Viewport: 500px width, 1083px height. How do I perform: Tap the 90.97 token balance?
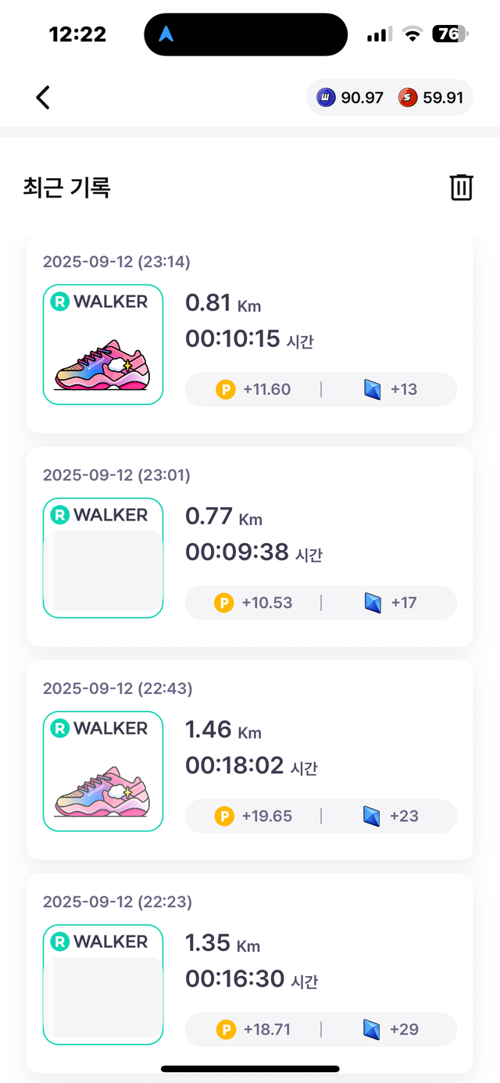pos(362,98)
